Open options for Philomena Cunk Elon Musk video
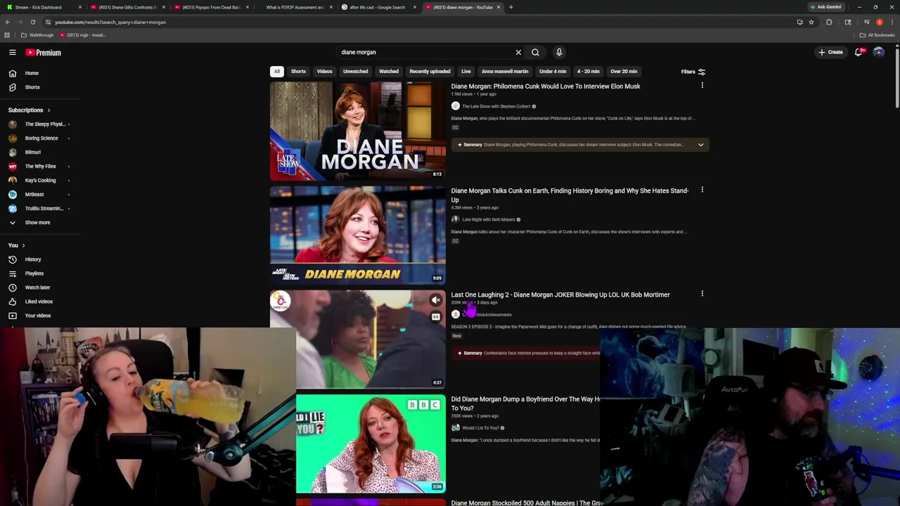Screen dimensions: 900x506 pos(702,86)
